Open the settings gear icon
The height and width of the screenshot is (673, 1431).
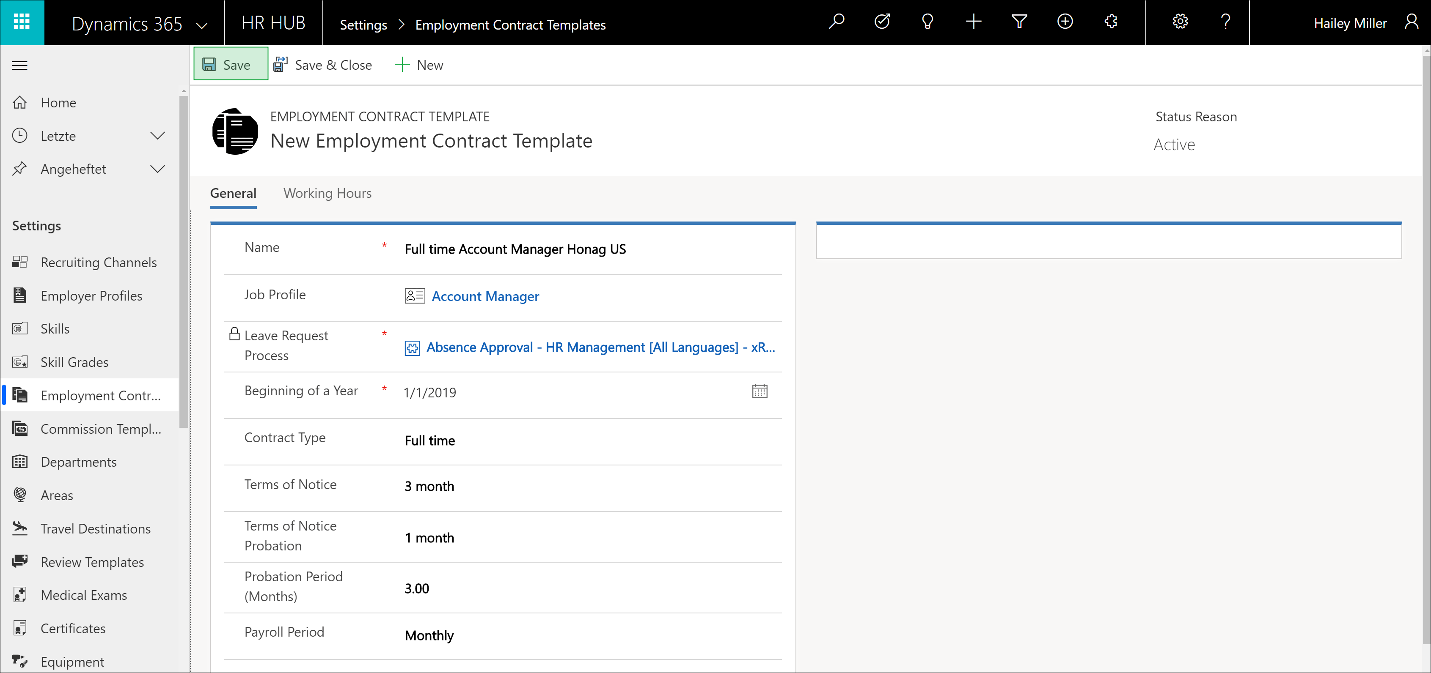1180,22
